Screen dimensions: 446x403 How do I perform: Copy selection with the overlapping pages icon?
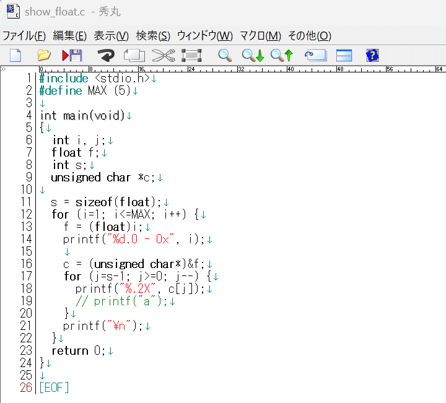click(134, 55)
